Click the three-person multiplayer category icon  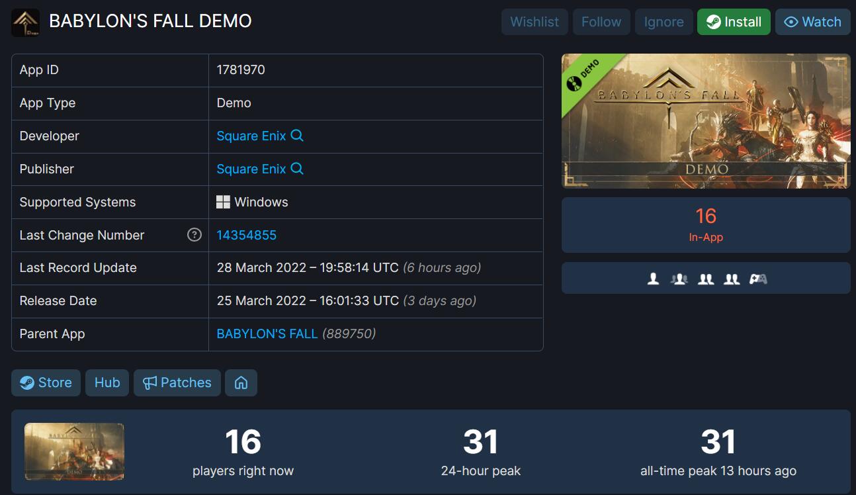click(679, 279)
